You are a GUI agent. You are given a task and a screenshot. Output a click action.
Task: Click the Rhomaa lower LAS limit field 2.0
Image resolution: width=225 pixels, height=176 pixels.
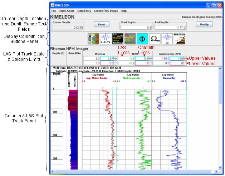click(x=92, y=63)
